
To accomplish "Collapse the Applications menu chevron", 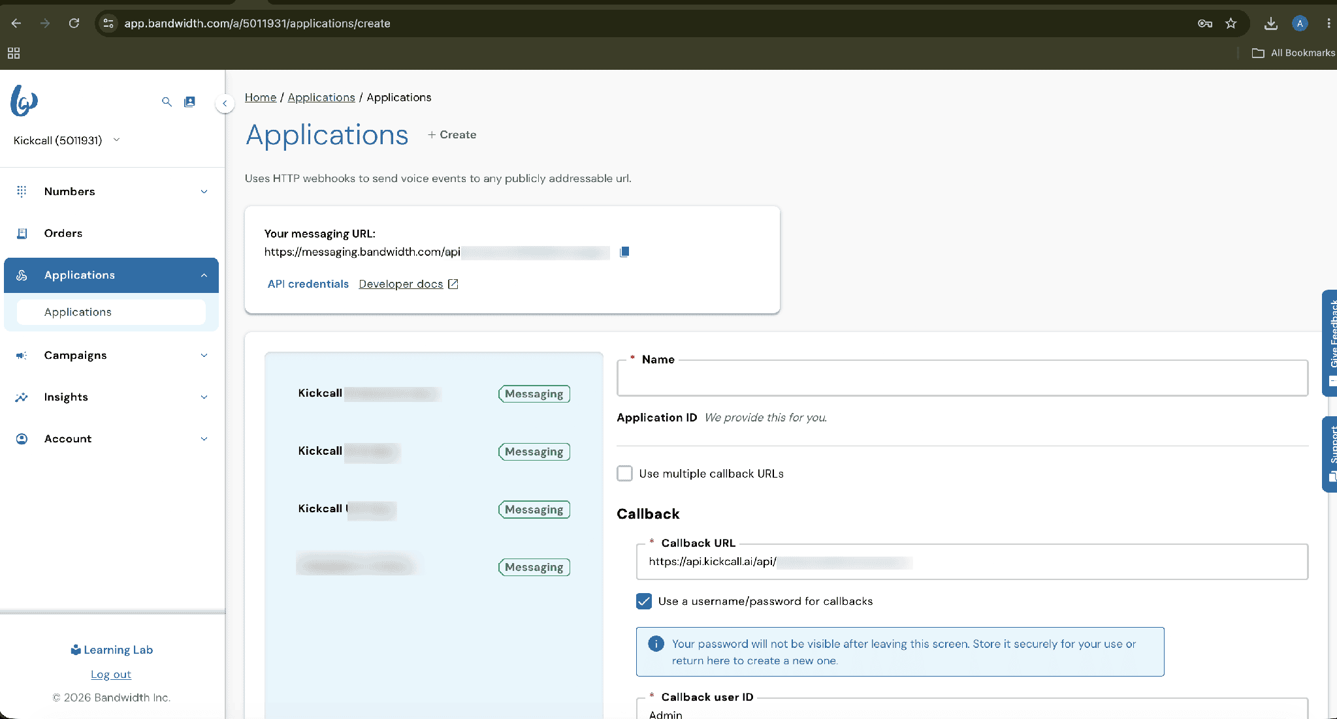I will pos(204,275).
